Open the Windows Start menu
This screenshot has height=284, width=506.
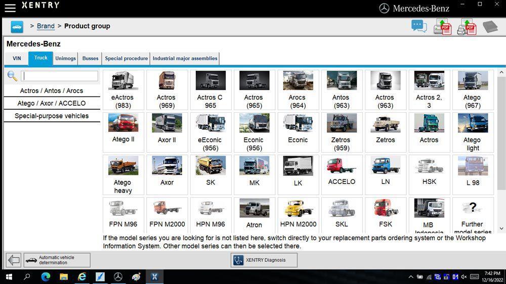click(x=9, y=277)
